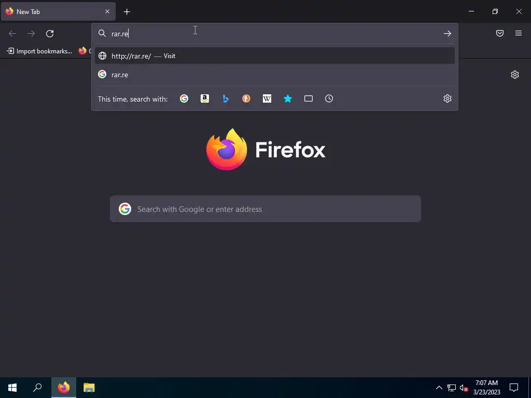The width and height of the screenshot is (531, 398).
Task: Show hidden system tray icons
Action: (439, 388)
